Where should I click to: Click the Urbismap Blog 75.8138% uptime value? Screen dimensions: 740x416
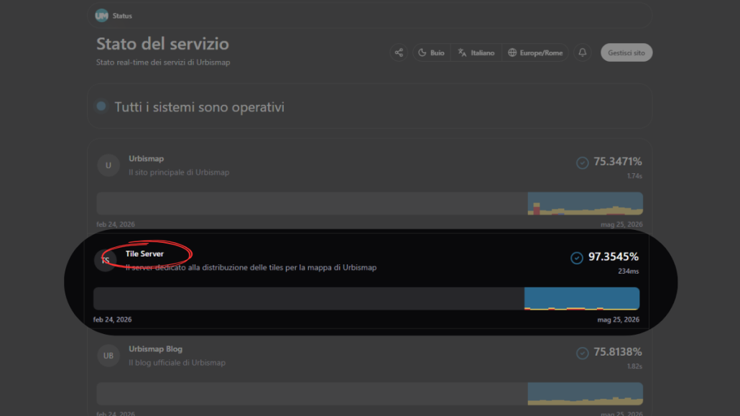tap(617, 352)
